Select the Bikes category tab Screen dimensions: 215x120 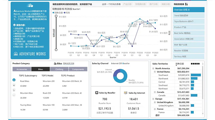tap(40, 69)
